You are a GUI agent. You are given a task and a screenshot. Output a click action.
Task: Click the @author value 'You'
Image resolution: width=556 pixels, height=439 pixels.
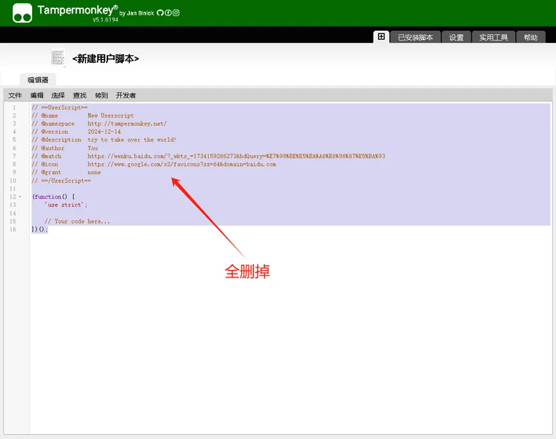[x=93, y=148]
